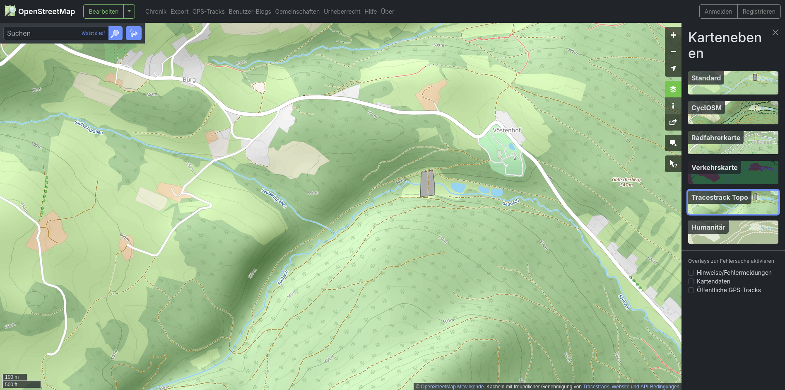Select the CyclOSM layer thumbnail
785x390 pixels.
click(733, 113)
